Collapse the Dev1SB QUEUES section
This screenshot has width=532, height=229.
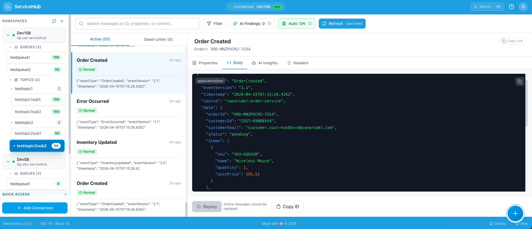[11, 47]
